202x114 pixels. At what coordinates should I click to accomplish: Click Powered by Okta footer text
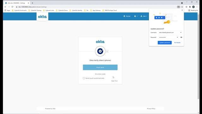50,109
